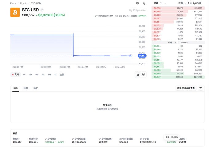Click the +3,028.0 24小时涨跌 value
209x151 pixels.
pyautogui.click(x=49, y=142)
